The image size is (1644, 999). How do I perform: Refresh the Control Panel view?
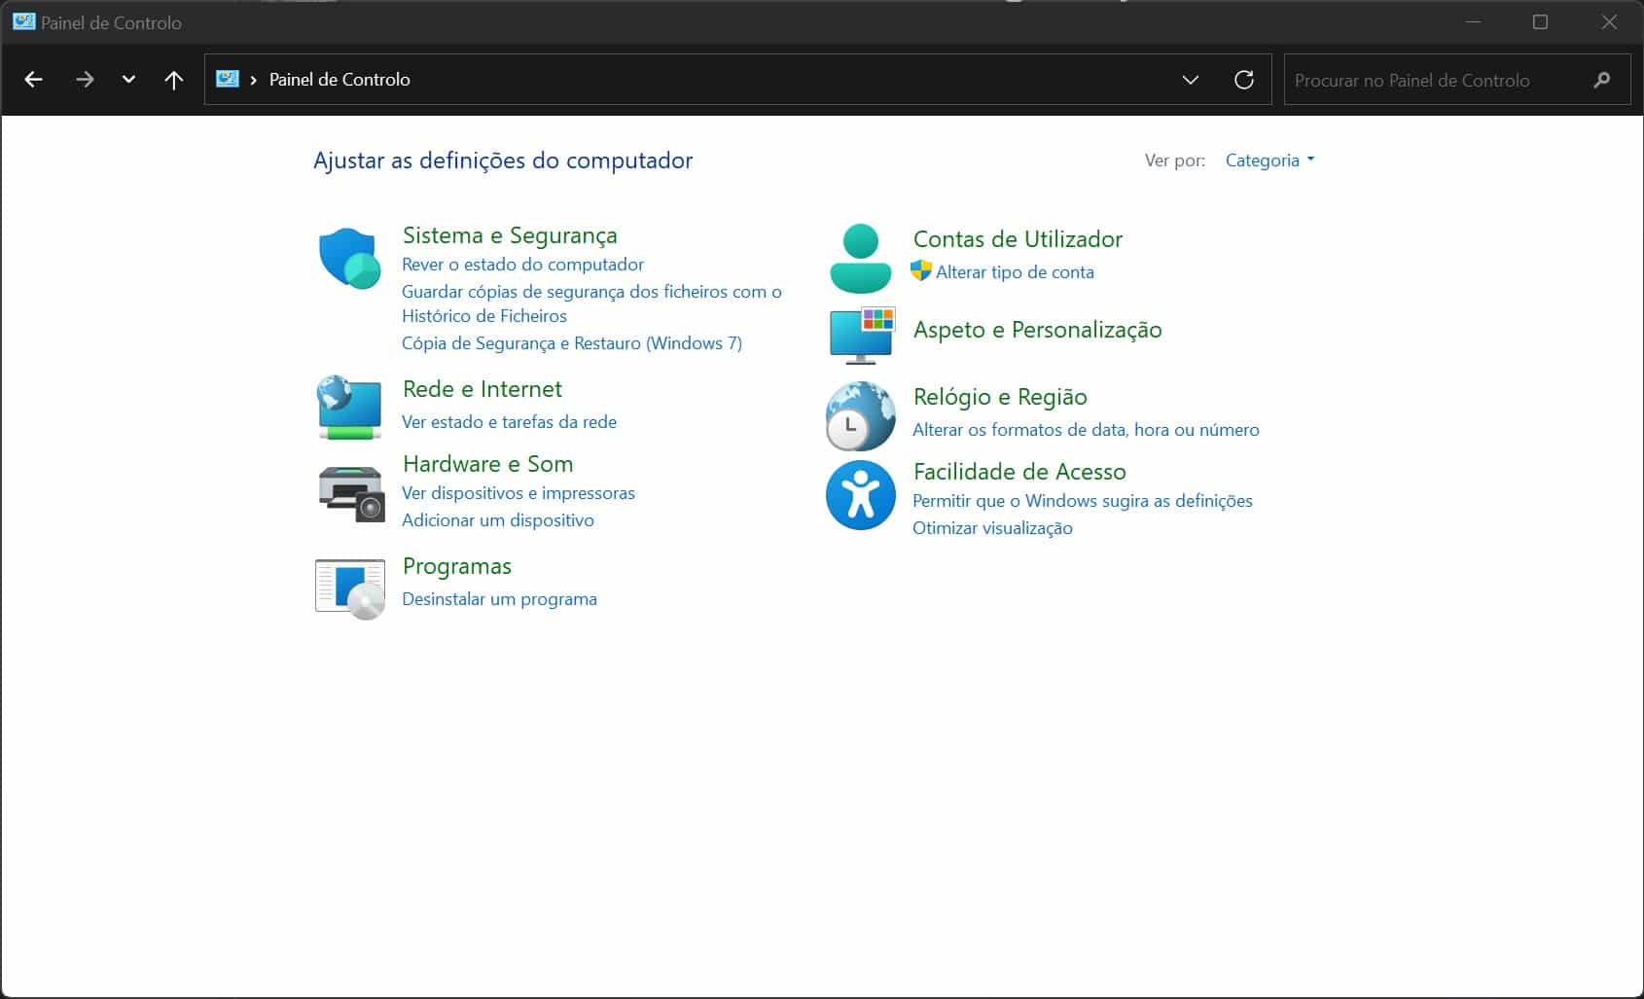click(1243, 80)
